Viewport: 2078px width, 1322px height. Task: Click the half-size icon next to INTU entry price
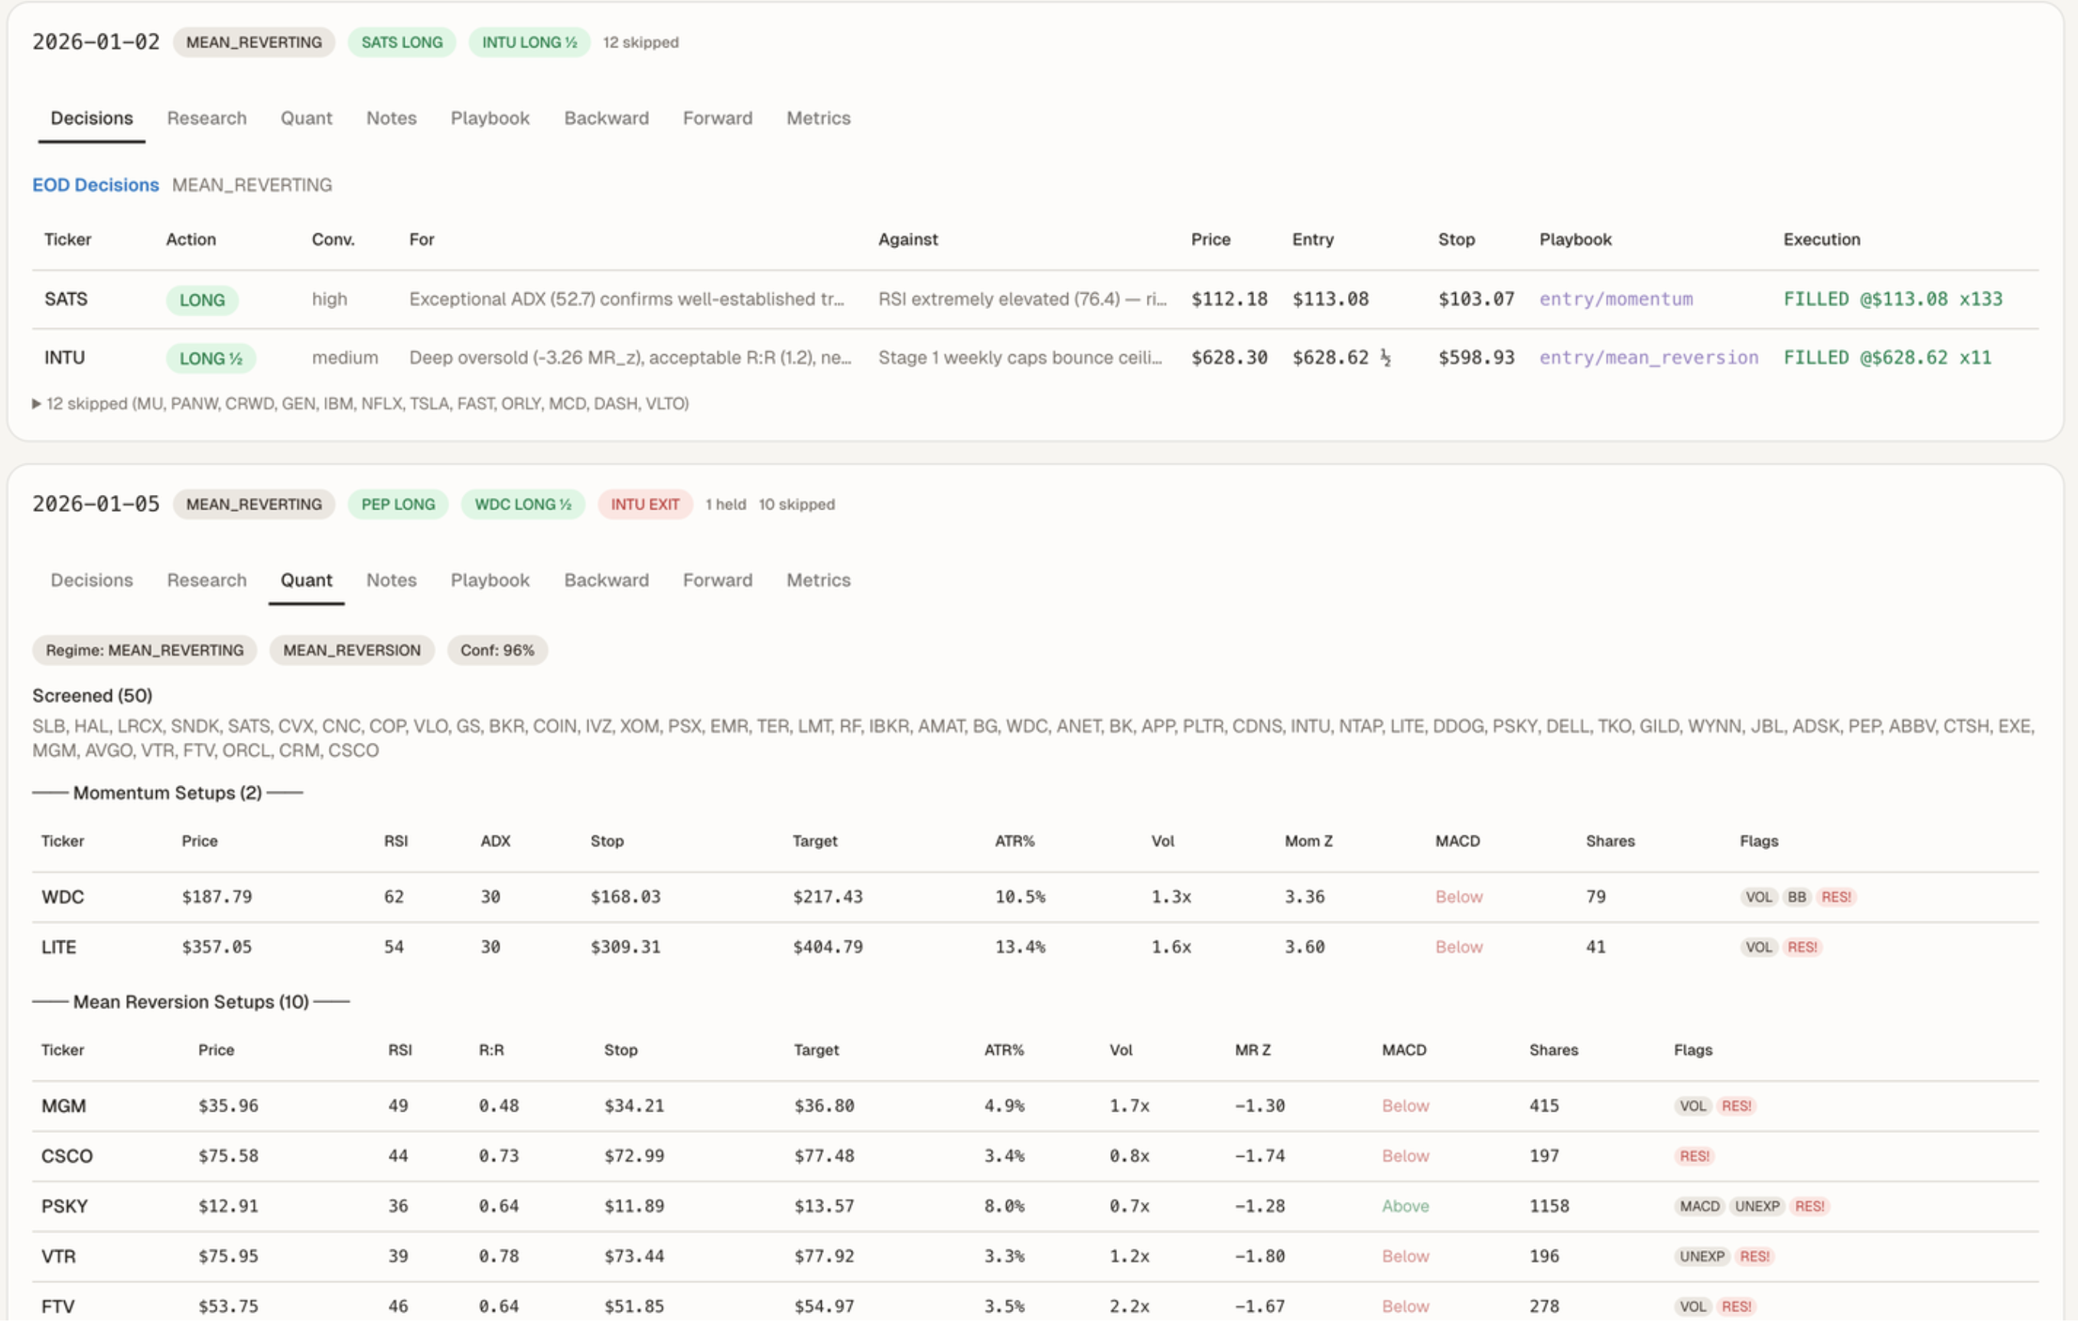(x=1385, y=357)
